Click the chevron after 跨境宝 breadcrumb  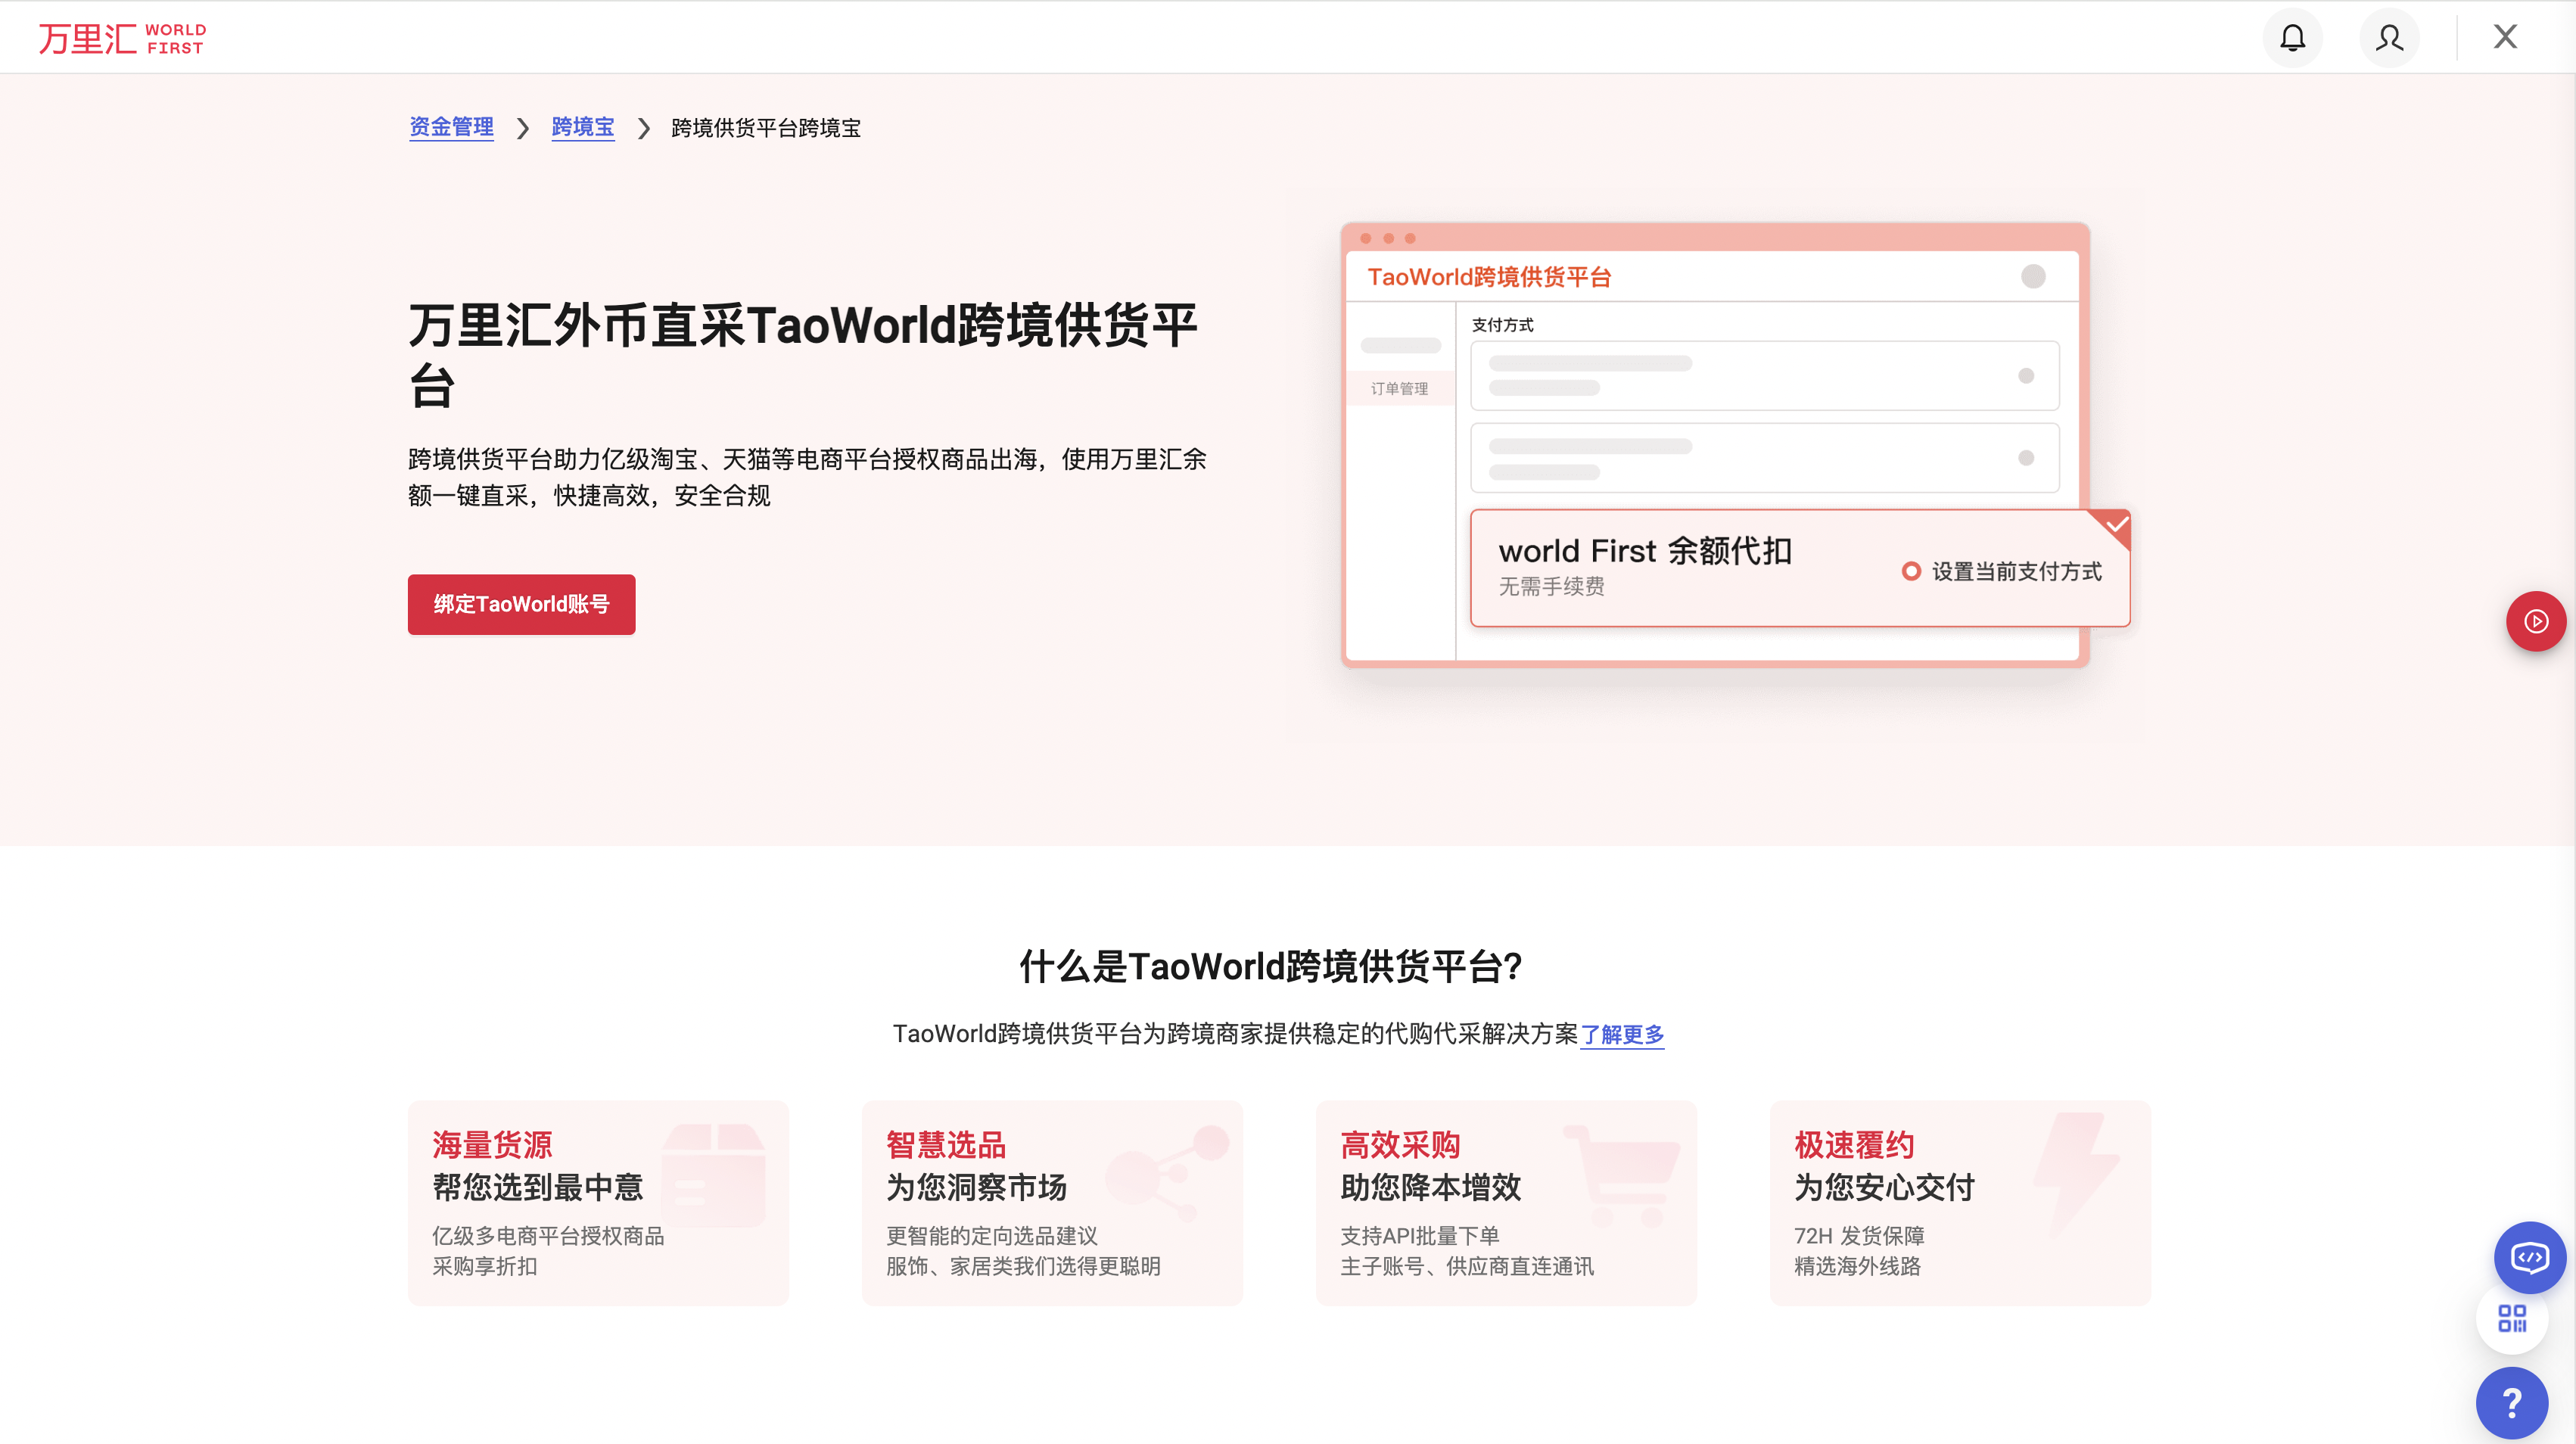coord(643,128)
